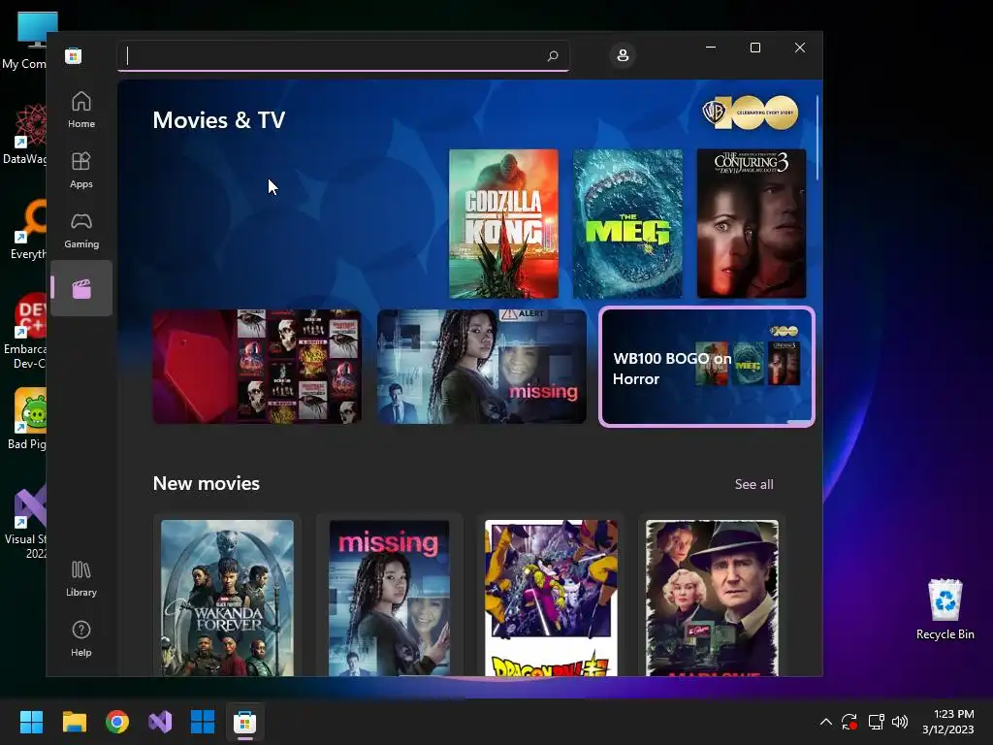The width and height of the screenshot is (993, 745).
Task: Open the Missing promotional banner
Action: pos(481,366)
